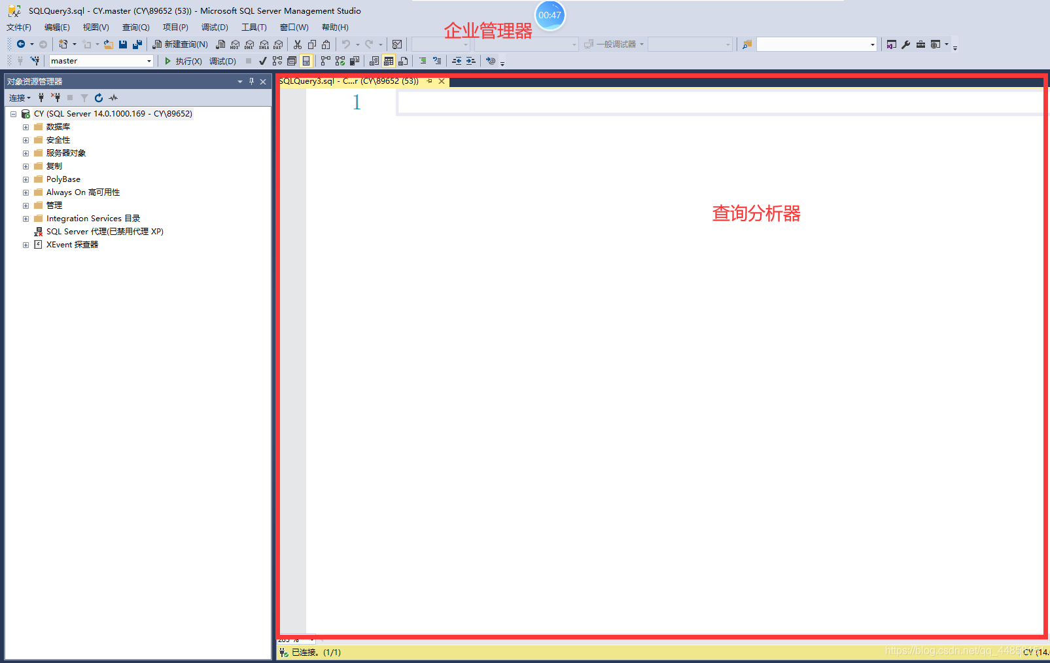
Task: Click the DMX query icon
Action: 249,44
